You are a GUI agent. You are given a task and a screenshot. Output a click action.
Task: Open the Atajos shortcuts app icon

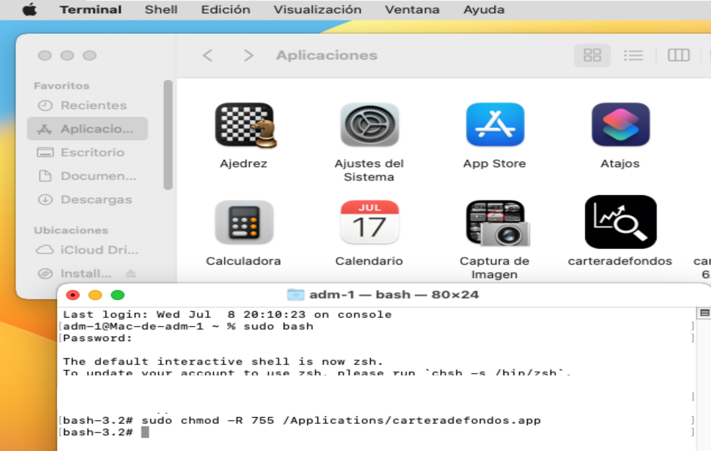(620, 124)
